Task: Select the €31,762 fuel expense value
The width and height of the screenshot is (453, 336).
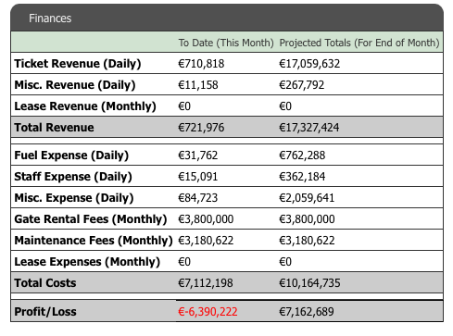Action: (x=198, y=156)
